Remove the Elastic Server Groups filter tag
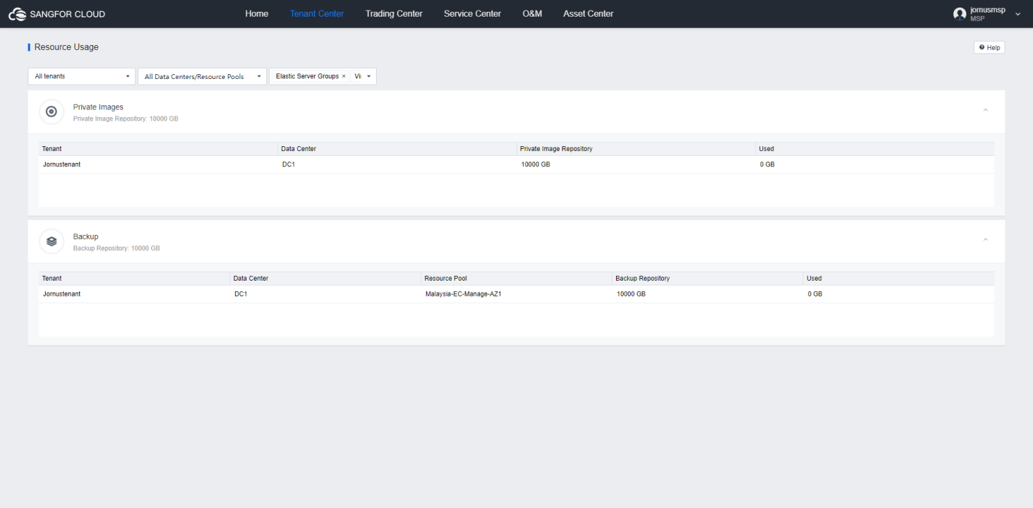 [343, 76]
